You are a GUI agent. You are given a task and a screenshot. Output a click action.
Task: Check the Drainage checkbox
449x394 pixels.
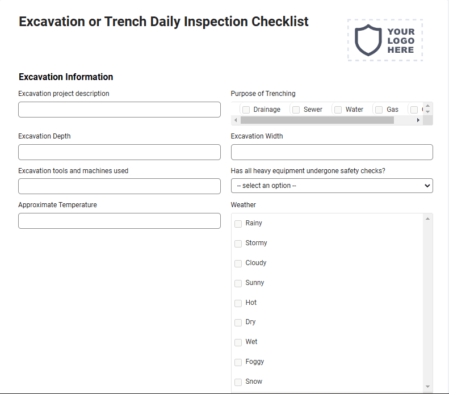point(246,110)
